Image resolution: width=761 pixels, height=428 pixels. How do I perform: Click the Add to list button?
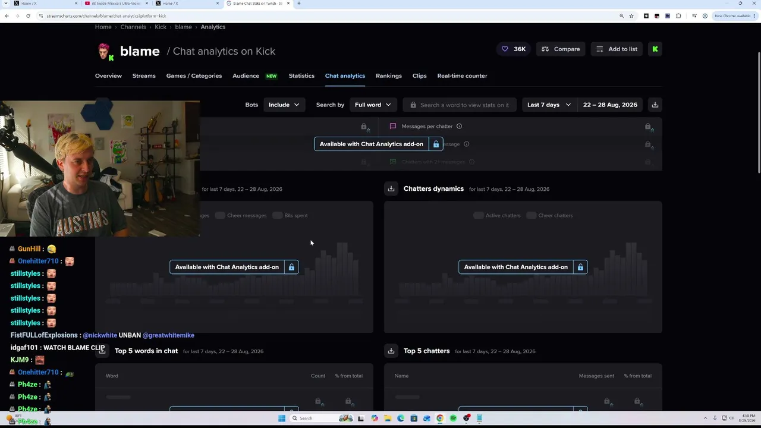coord(617,49)
